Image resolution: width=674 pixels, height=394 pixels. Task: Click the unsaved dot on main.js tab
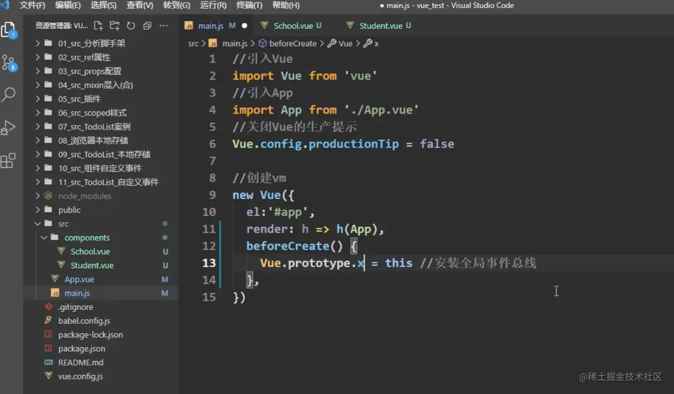(x=244, y=25)
